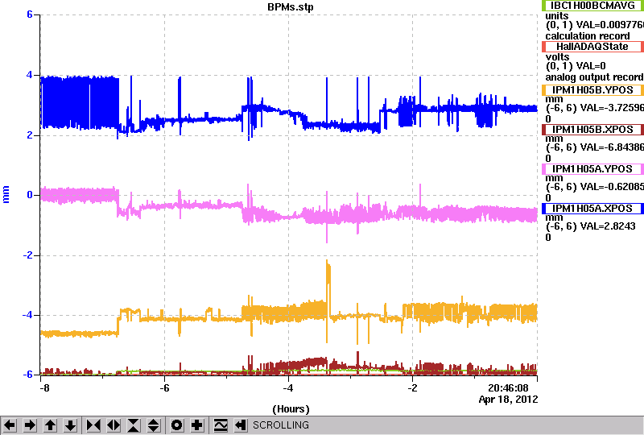
Task: Click the VAL=-6.84386 legend reading
Action: pos(612,147)
